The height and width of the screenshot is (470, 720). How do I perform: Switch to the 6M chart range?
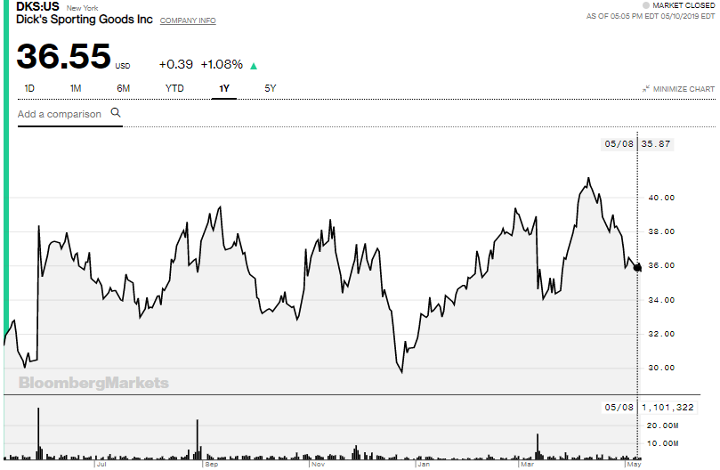pos(123,88)
